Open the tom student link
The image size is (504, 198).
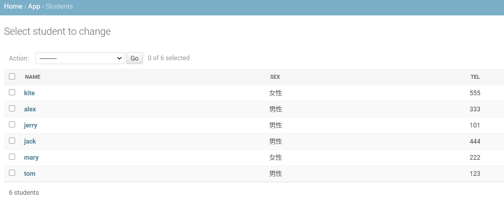pyautogui.click(x=30, y=174)
